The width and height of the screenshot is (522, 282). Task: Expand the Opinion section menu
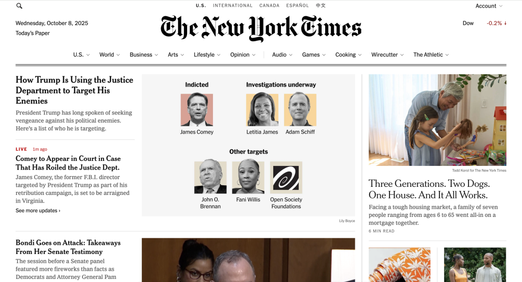[x=243, y=54]
